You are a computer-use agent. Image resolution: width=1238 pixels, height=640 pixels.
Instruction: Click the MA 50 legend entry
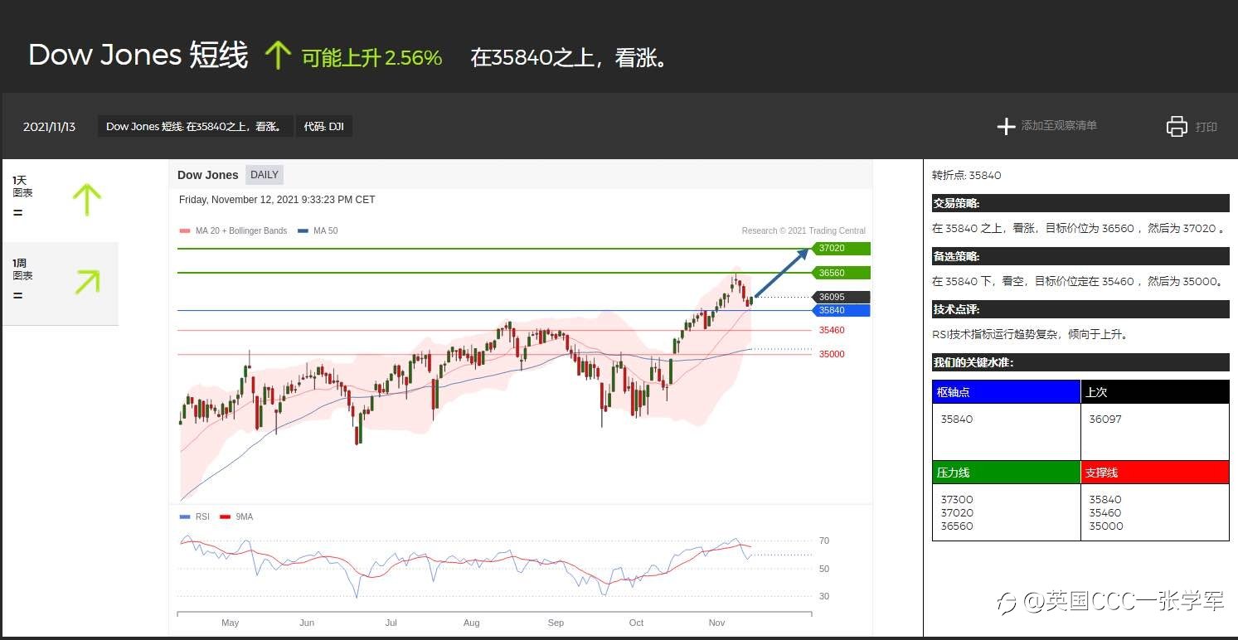tap(318, 230)
